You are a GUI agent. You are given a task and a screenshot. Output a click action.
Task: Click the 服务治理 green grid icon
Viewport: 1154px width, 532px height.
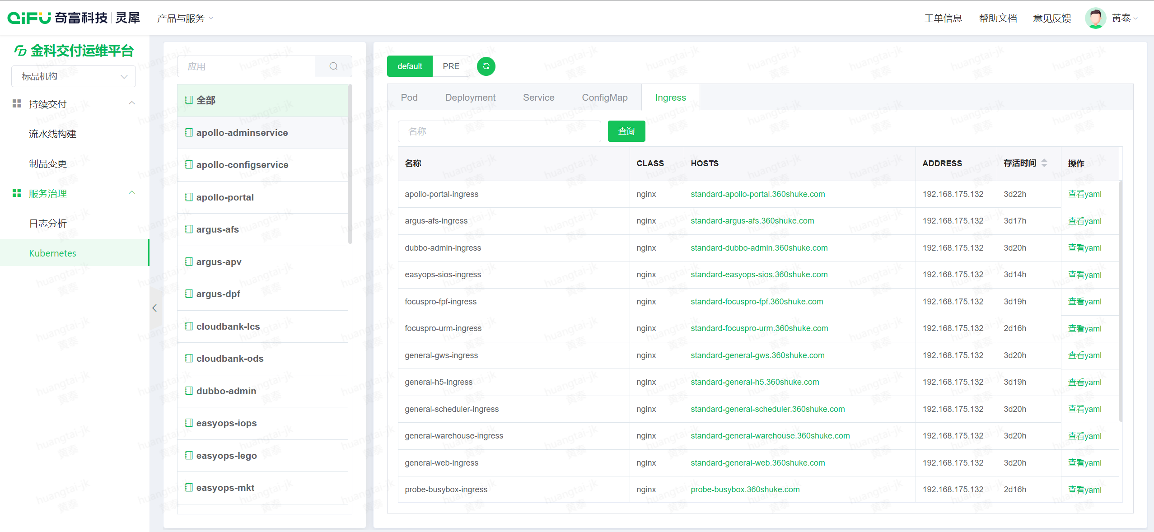pyautogui.click(x=17, y=193)
